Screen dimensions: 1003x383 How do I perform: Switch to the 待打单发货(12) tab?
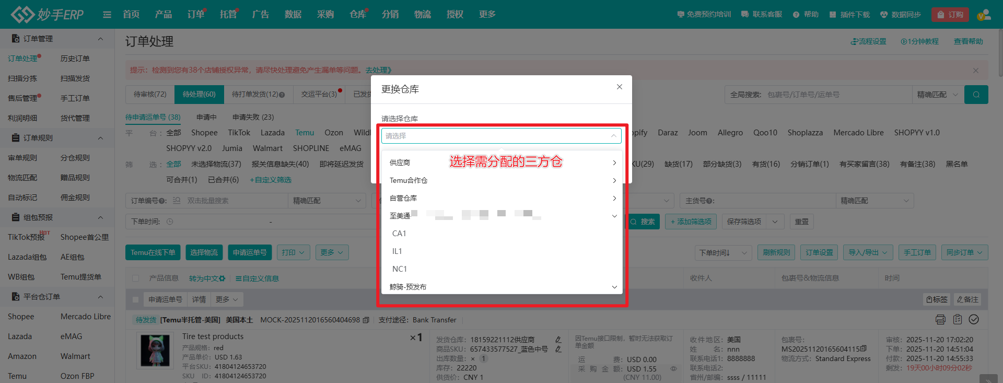[x=258, y=95]
